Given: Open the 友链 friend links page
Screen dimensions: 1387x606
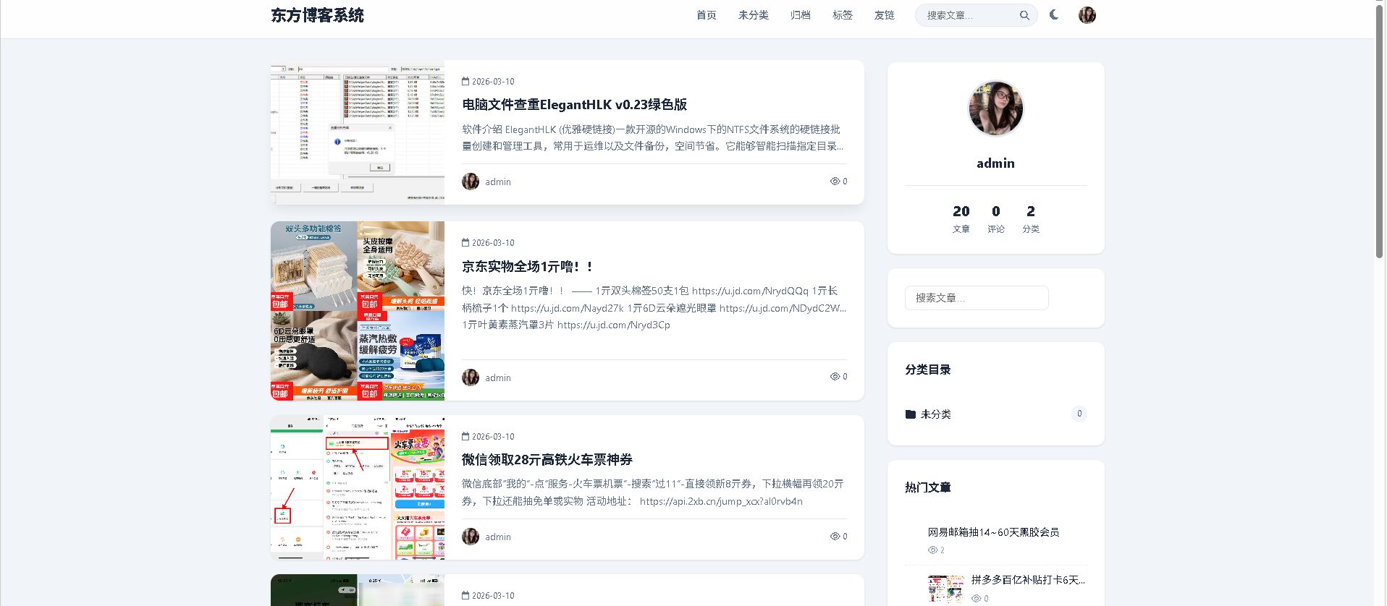Looking at the screenshot, I should coord(884,15).
